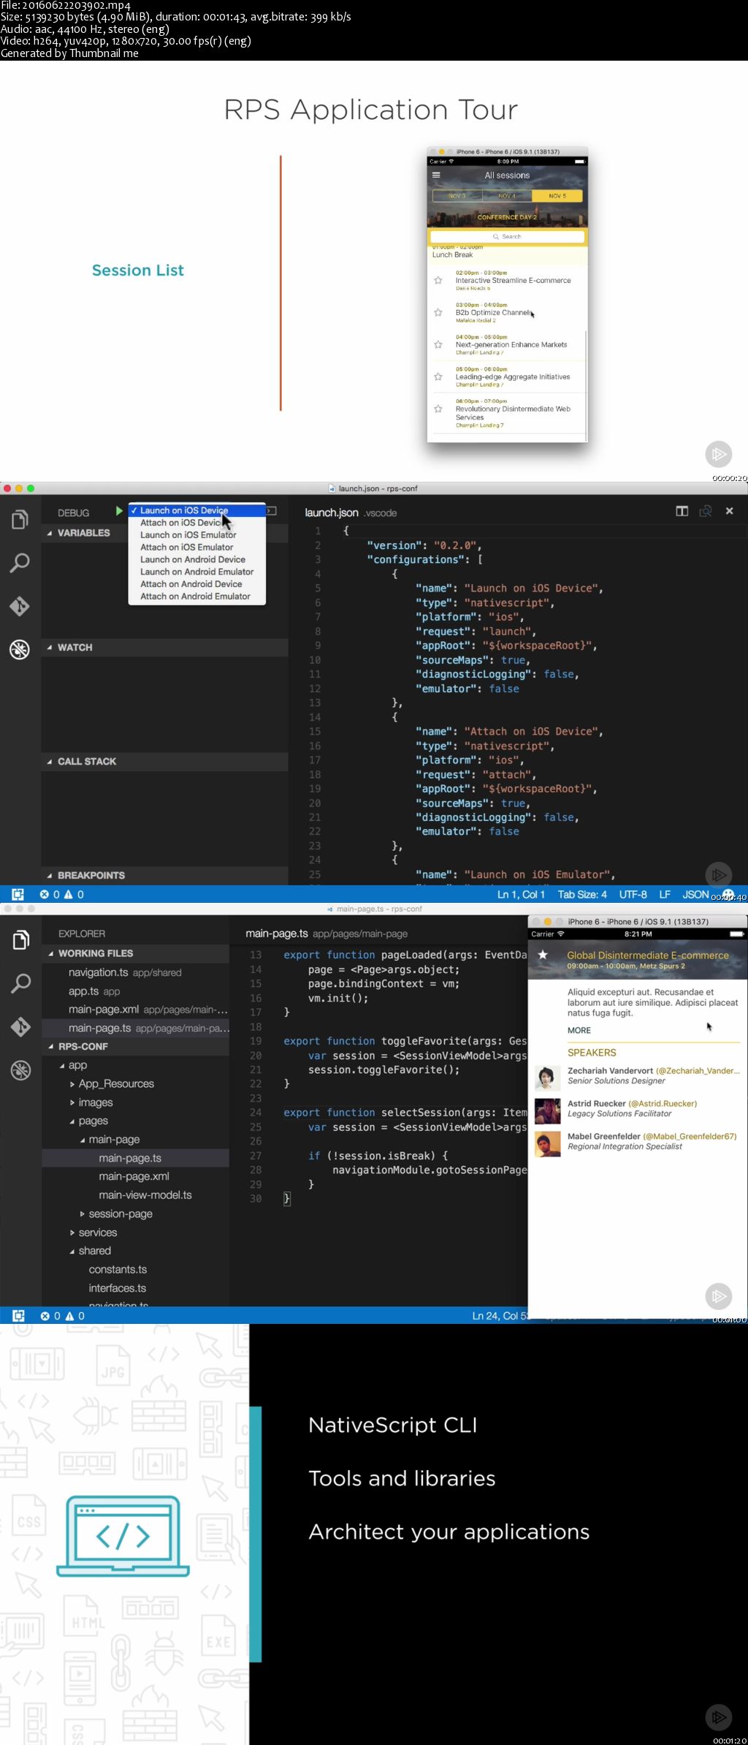Viewport: 748px width, 1745px height.
Task: Switch to NOV 5 tab
Action: click(x=557, y=196)
